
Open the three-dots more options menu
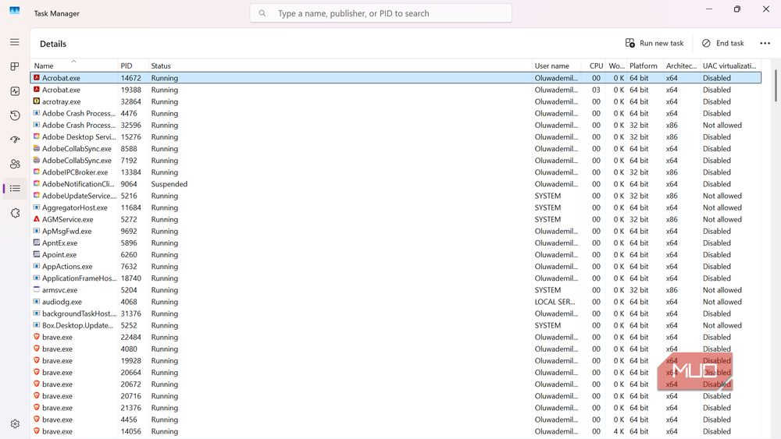pos(765,43)
